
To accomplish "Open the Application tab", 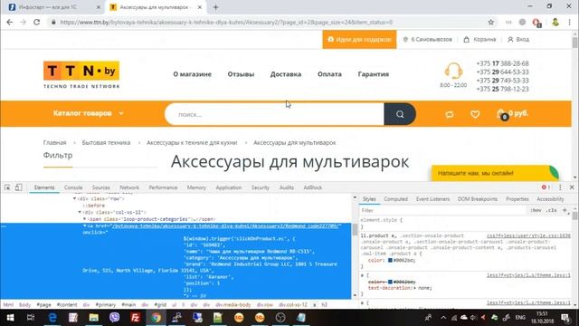I will 228,187.
